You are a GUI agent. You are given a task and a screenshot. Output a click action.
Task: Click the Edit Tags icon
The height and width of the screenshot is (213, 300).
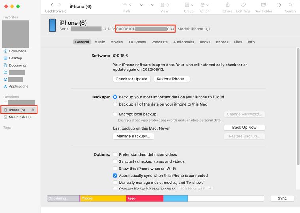pos(243,5)
